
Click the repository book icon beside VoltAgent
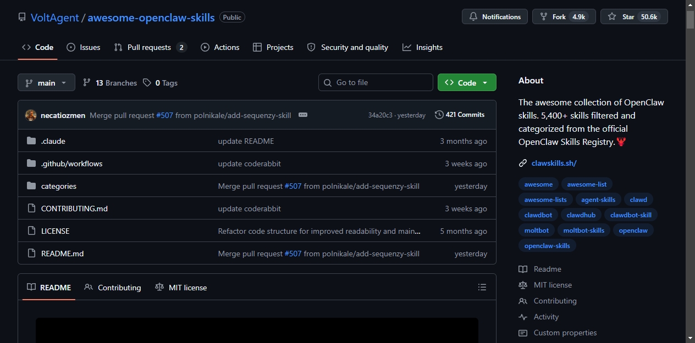(x=22, y=17)
